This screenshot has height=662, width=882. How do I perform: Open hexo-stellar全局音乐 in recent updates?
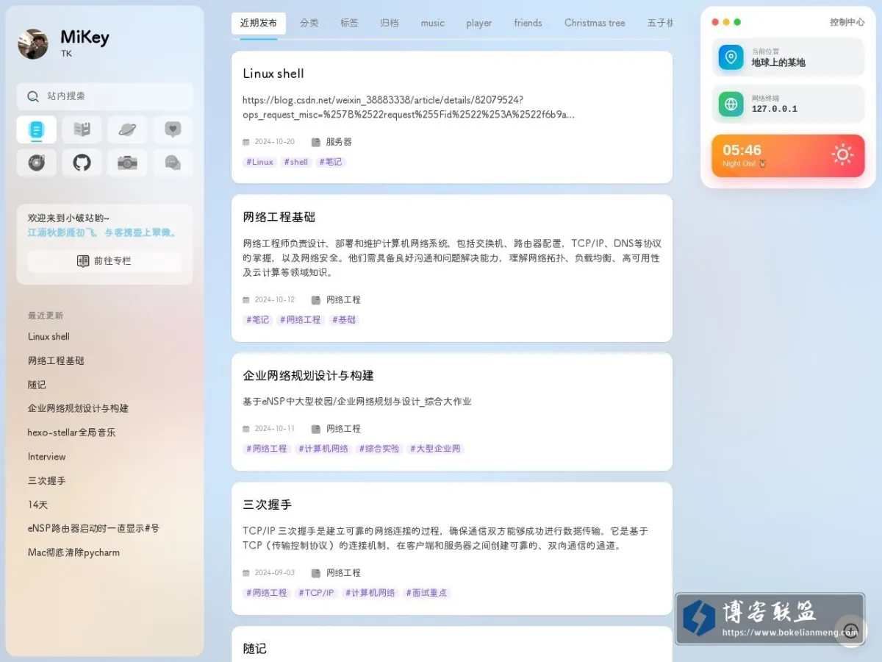pyautogui.click(x=71, y=433)
